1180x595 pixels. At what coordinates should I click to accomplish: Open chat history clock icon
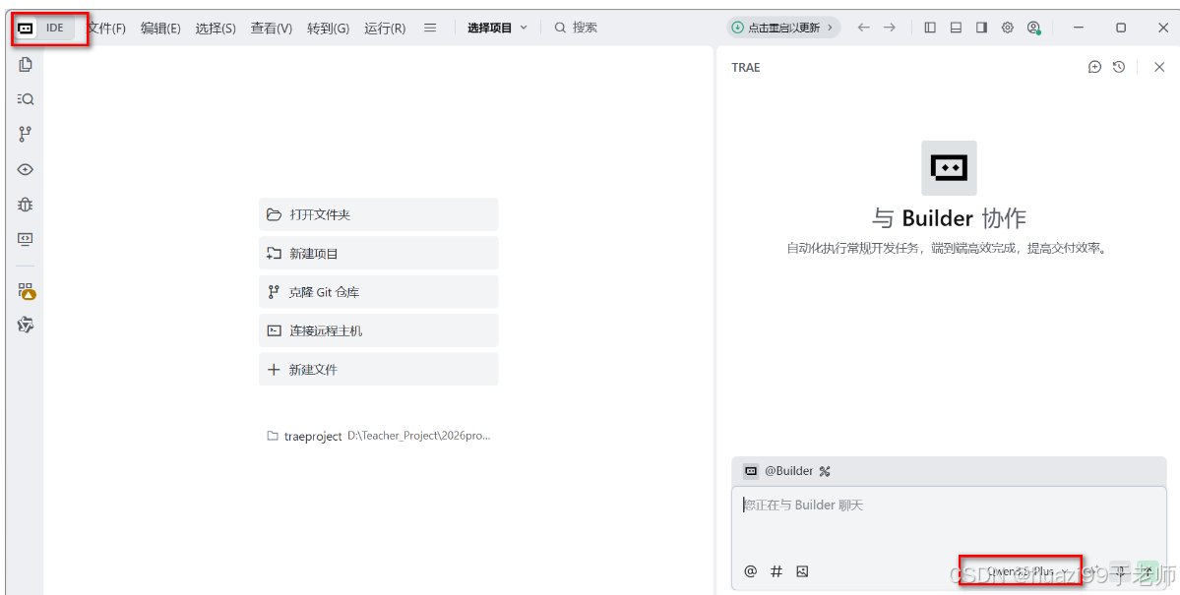pyautogui.click(x=1119, y=67)
